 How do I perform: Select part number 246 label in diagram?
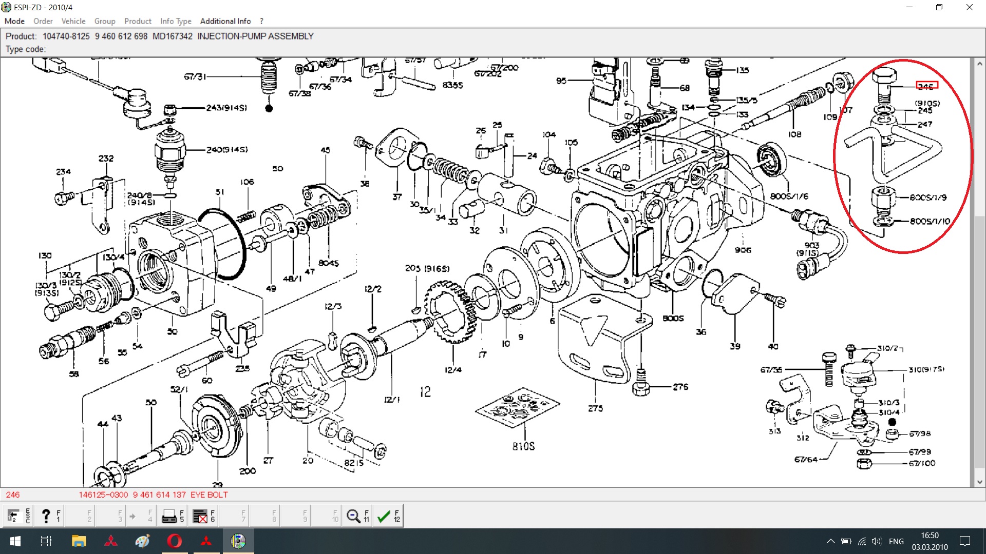[x=926, y=86]
